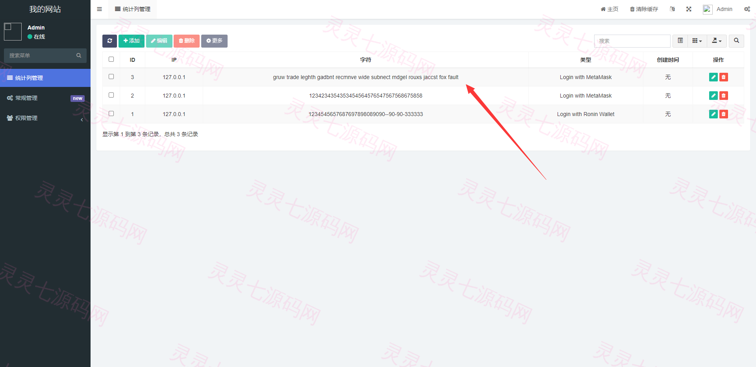Edit the Ronin Wallet row

713,114
